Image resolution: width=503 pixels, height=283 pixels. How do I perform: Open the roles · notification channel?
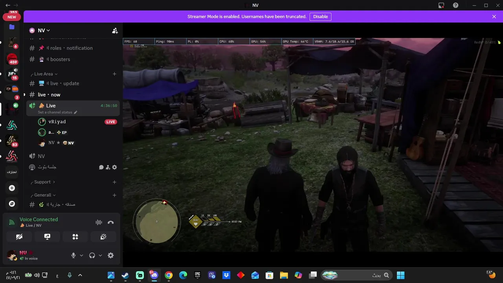(x=73, y=48)
